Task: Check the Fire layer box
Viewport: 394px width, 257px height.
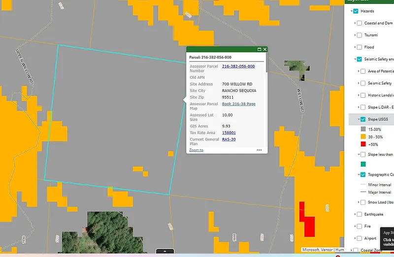Action: (360, 227)
